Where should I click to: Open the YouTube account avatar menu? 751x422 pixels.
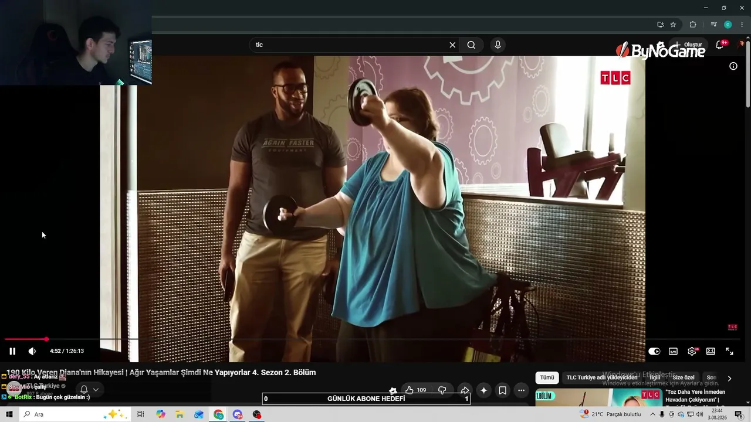click(x=742, y=45)
